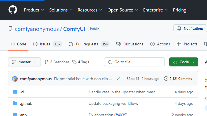Open the master branch selector dropdown

(x=24, y=62)
